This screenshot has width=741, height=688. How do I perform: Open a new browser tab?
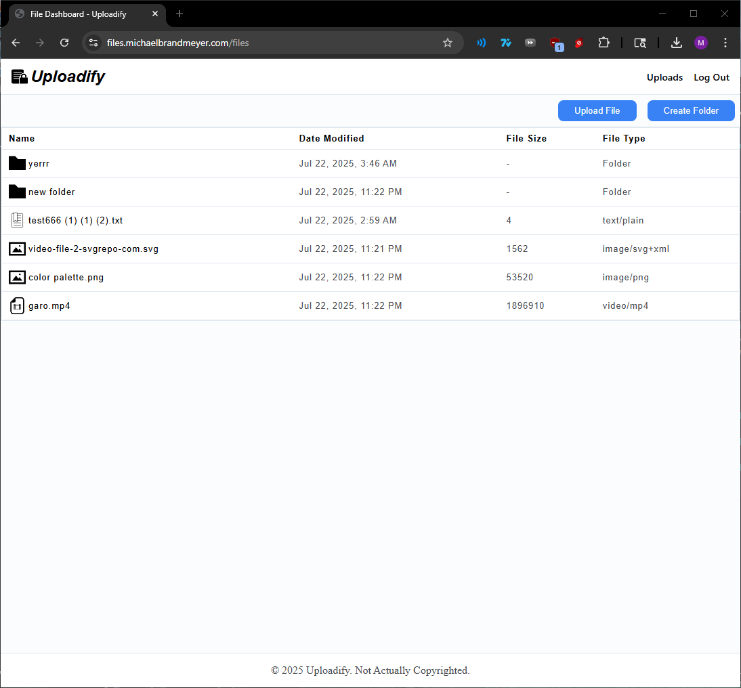pos(179,14)
